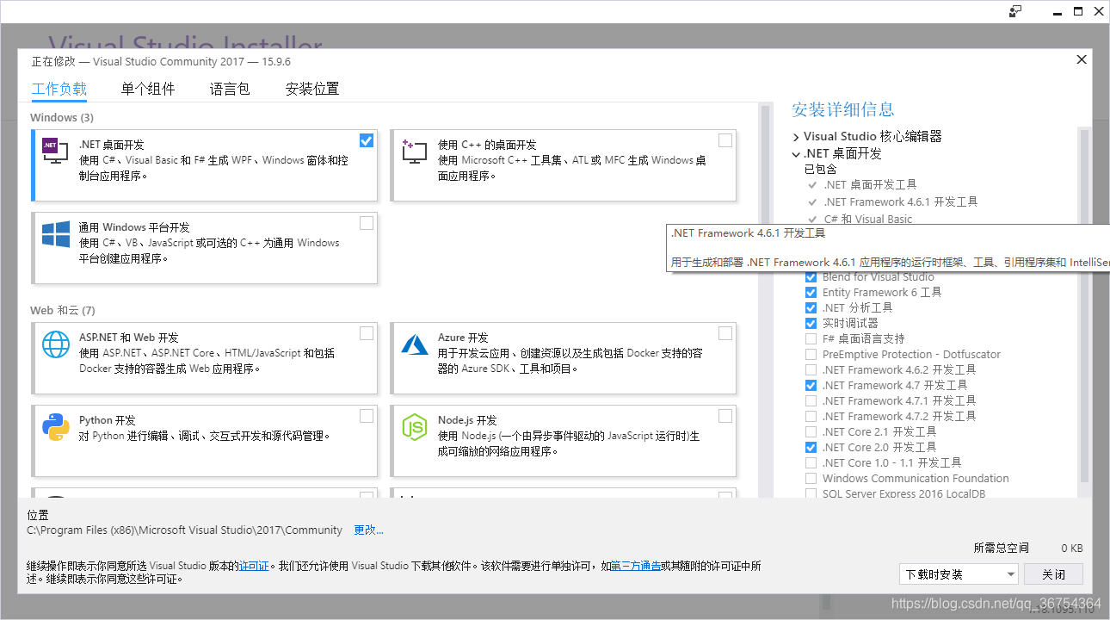Uncheck .NET Core 2.0 开发工具
Screen dimensions: 1110x620
811,447
